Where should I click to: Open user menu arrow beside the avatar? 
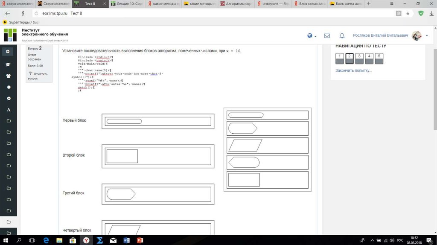(x=427, y=36)
